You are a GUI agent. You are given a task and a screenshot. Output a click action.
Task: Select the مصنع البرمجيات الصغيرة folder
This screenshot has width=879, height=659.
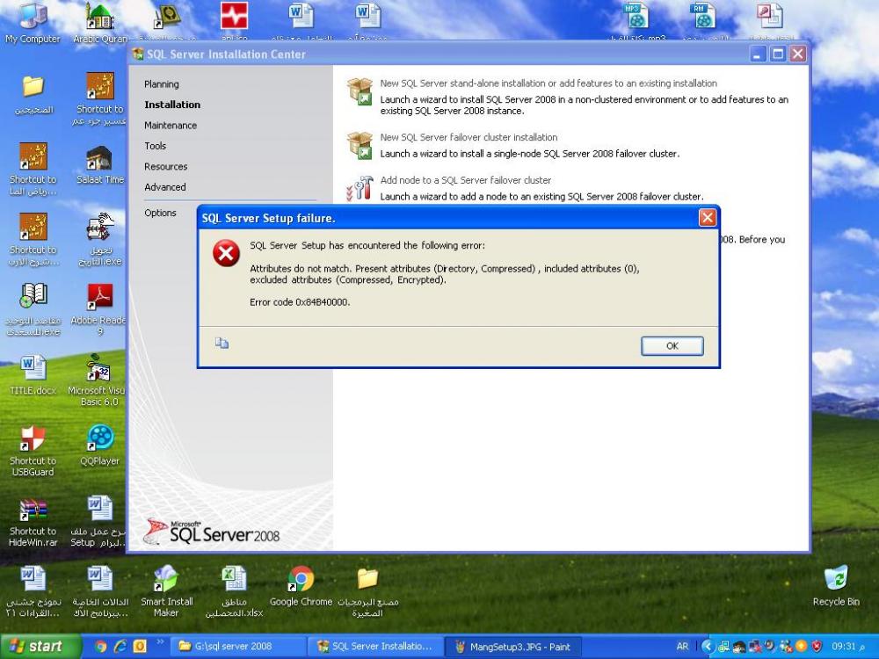pos(367,591)
